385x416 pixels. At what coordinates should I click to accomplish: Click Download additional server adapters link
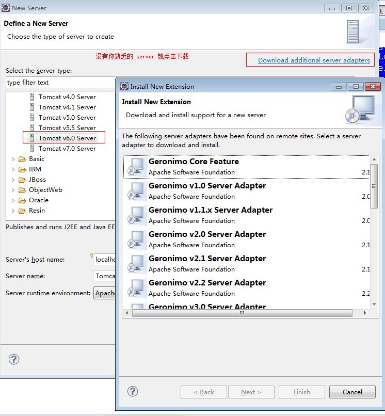point(314,60)
